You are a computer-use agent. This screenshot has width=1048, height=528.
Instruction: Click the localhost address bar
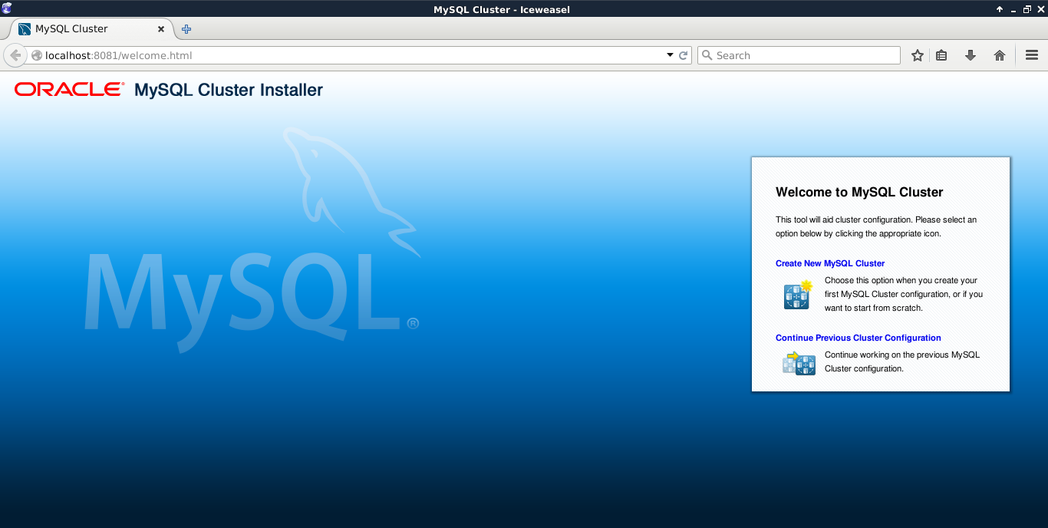[345, 55]
